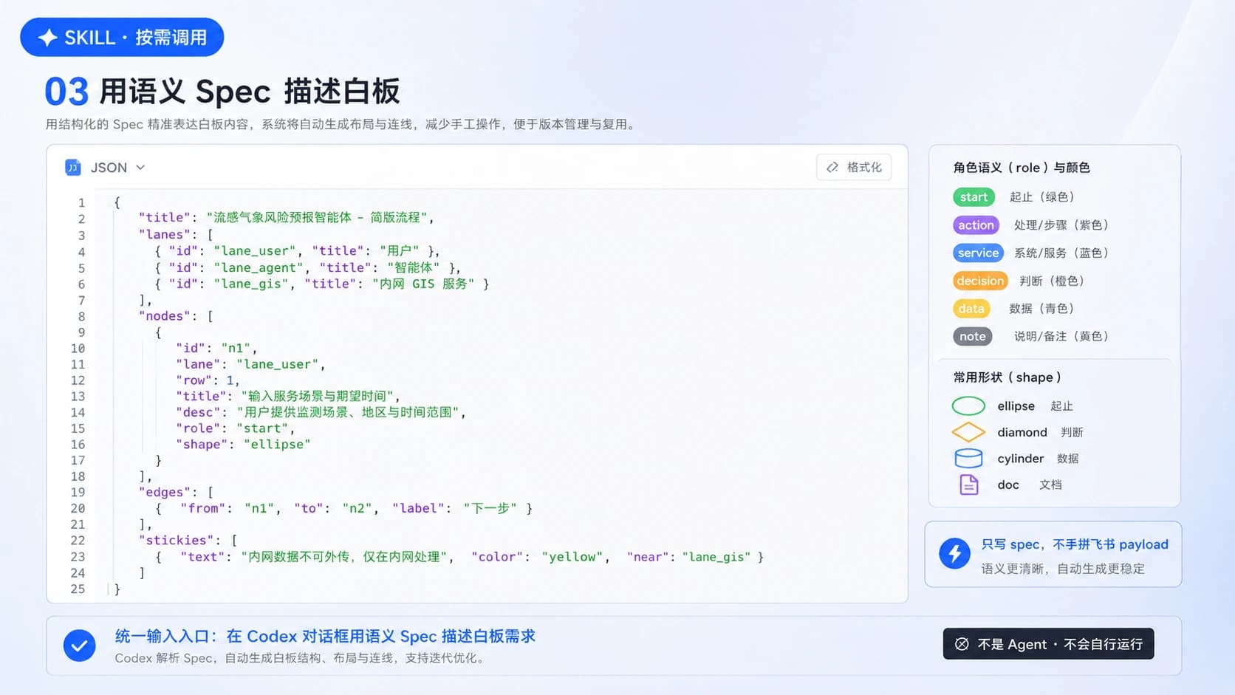Click the "yellow" color value on line 23

click(x=572, y=557)
